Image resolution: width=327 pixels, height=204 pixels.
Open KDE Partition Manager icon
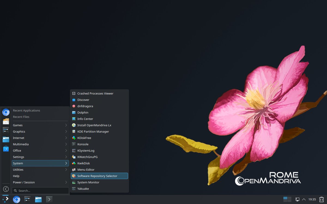[74, 131]
